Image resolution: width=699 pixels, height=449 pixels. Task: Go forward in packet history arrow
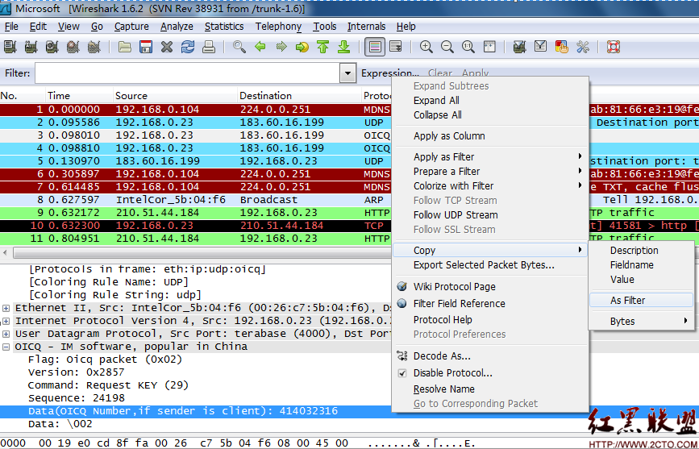point(281,47)
